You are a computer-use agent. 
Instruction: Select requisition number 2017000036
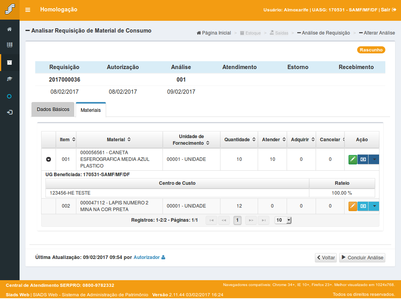(x=65, y=80)
